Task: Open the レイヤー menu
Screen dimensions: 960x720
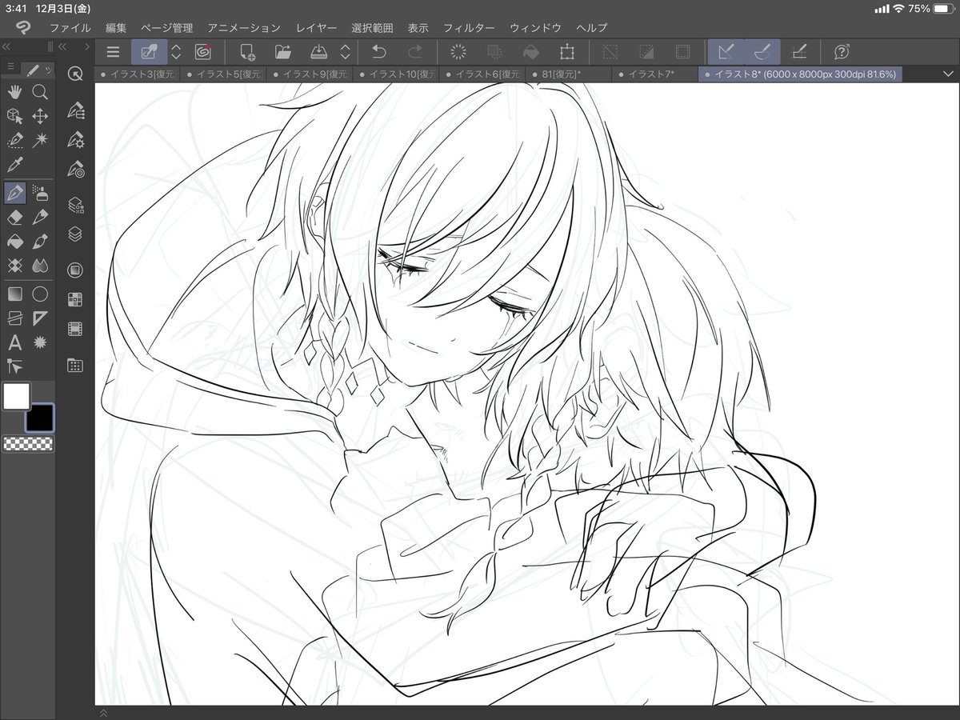Action: (316, 28)
